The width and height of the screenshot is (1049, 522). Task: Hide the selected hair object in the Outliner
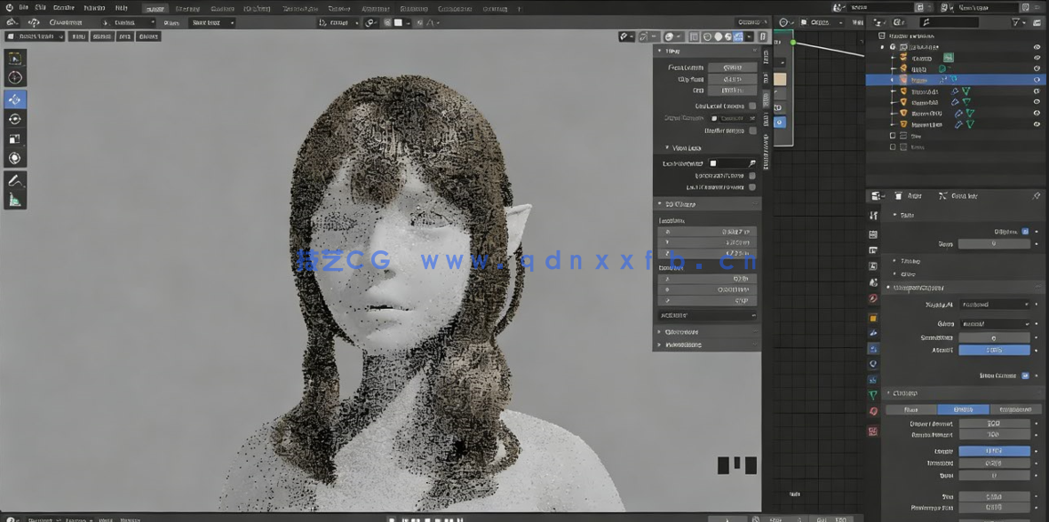pyautogui.click(x=1037, y=79)
